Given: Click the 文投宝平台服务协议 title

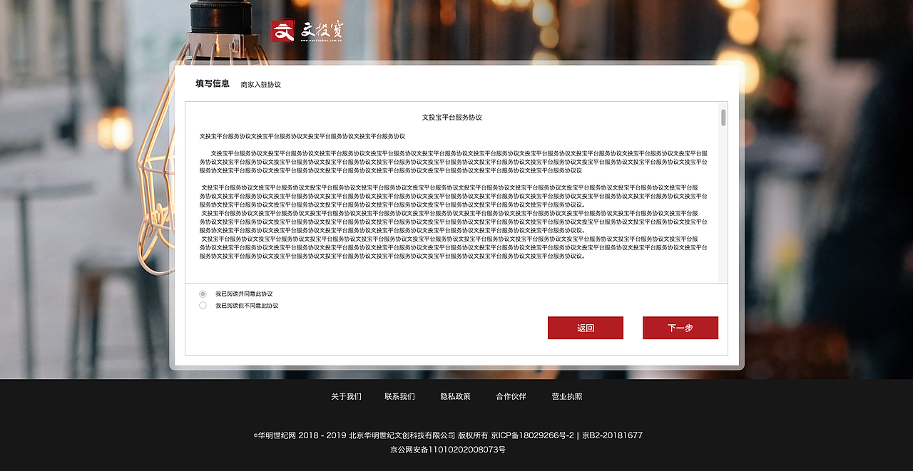Looking at the screenshot, I should point(452,117).
